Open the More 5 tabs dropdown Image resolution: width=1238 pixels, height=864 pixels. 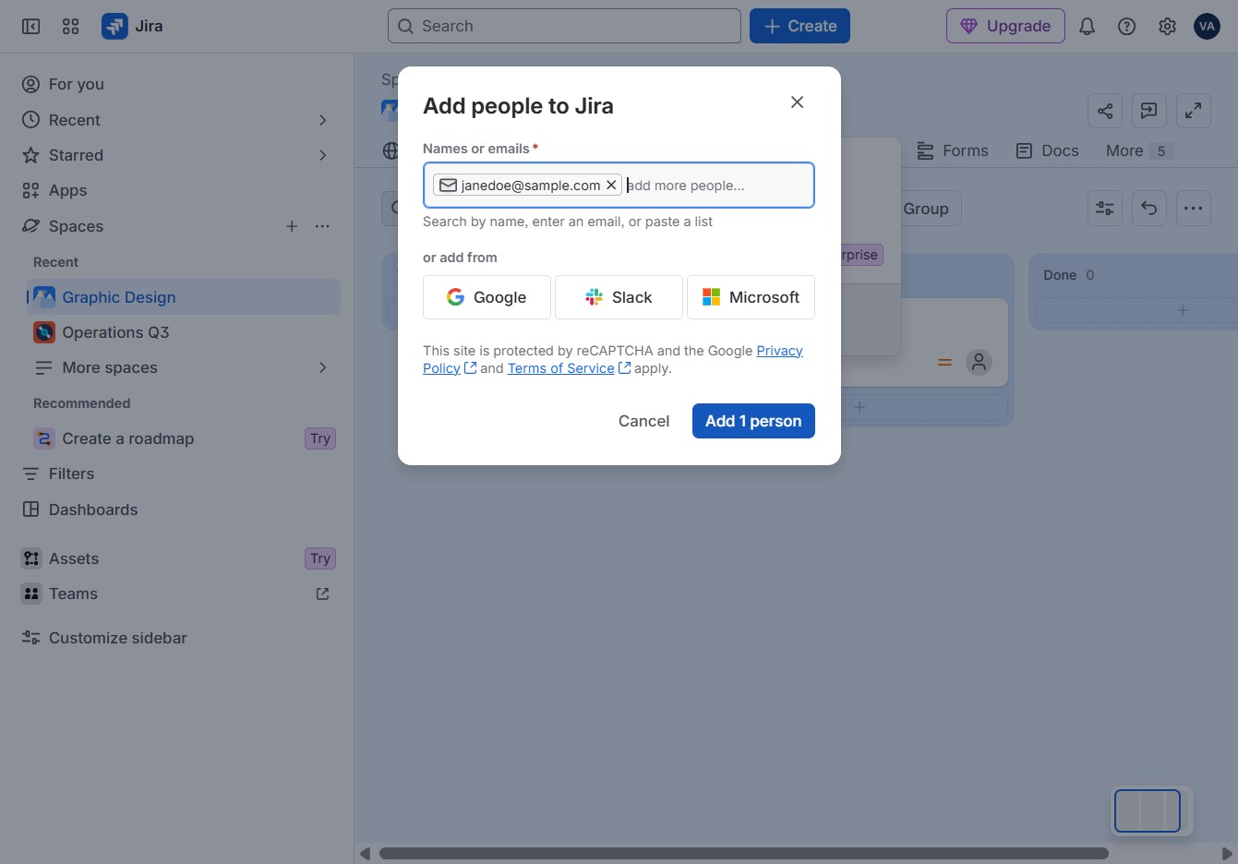1139,150
